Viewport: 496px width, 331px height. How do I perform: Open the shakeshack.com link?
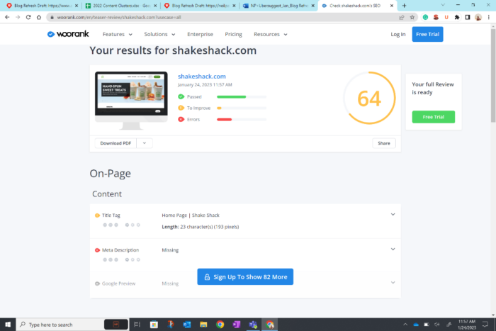coord(202,77)
